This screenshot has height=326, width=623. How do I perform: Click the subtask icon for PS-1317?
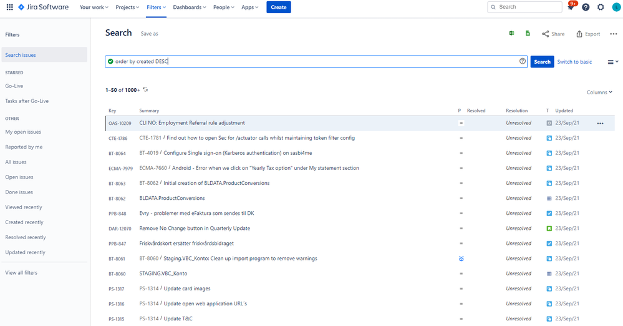click(549, 289)
